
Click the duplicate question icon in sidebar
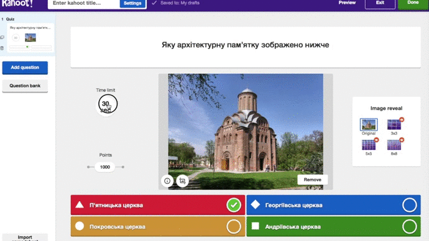(2, 37)
